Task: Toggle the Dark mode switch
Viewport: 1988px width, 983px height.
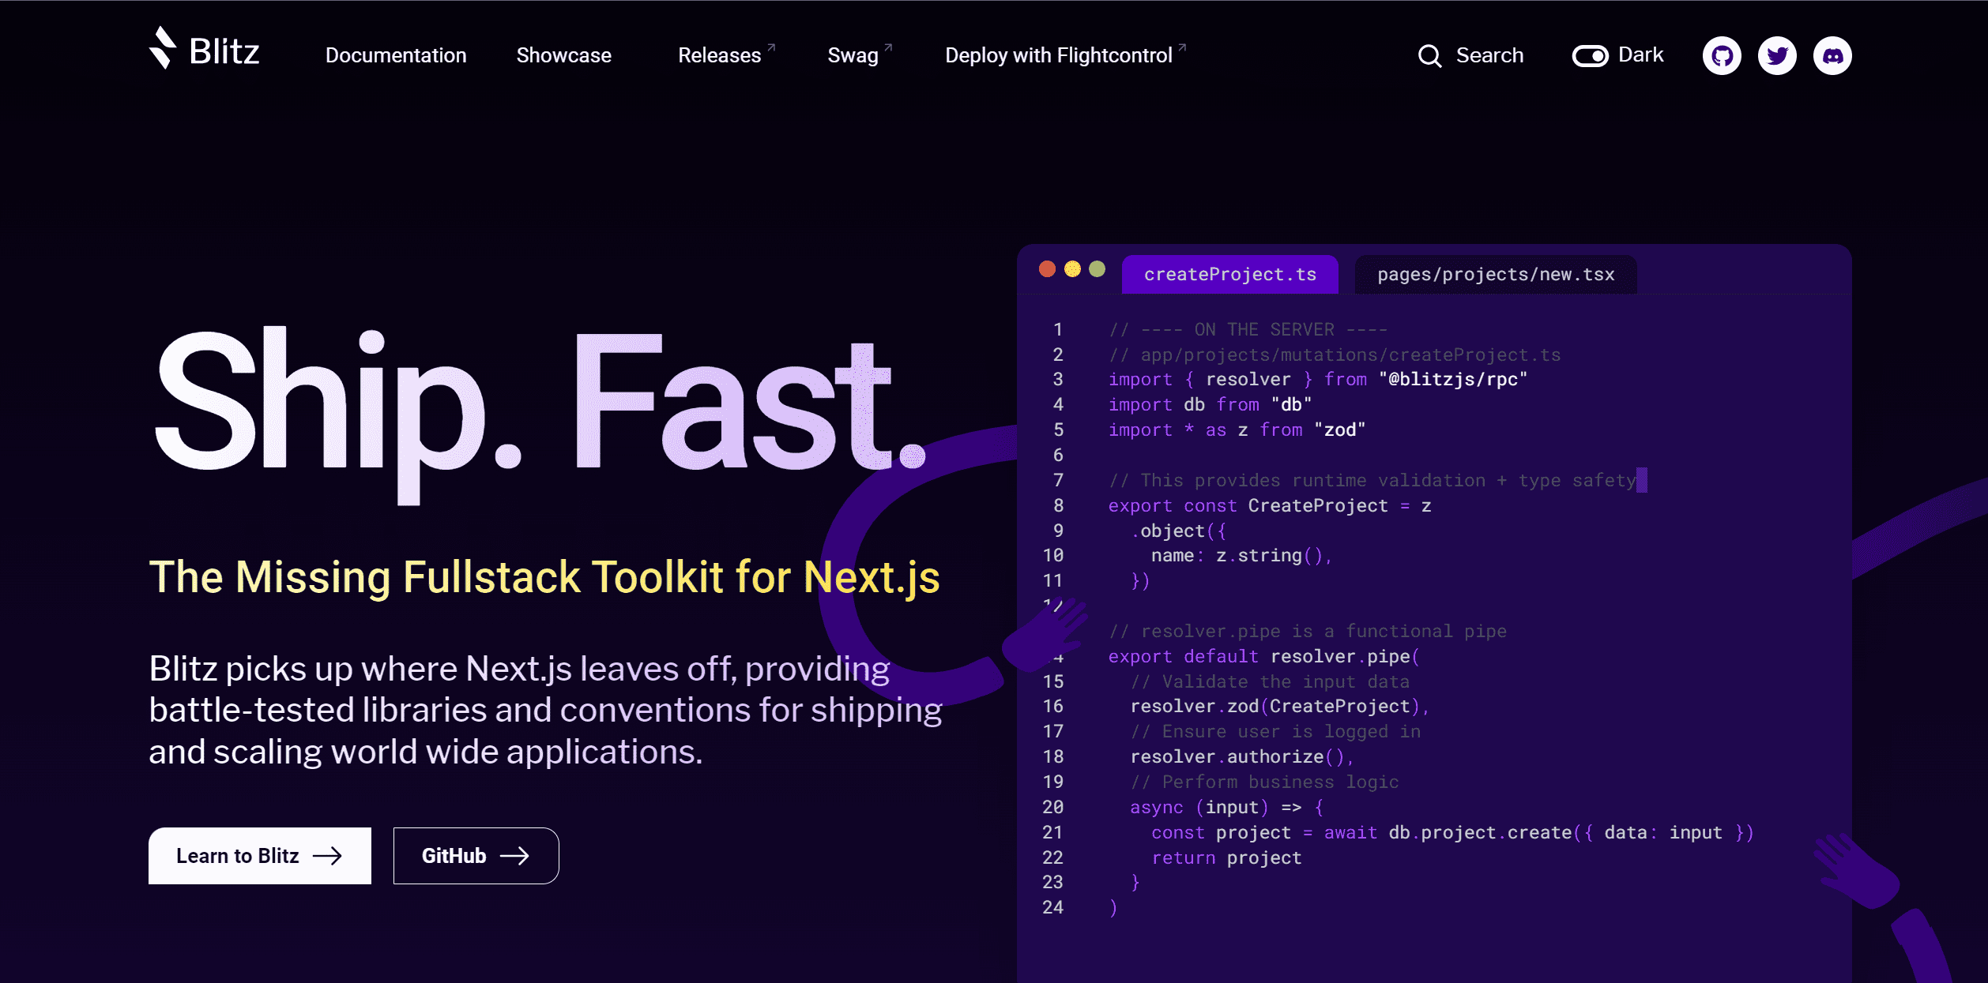Action: click(1590, 56)
